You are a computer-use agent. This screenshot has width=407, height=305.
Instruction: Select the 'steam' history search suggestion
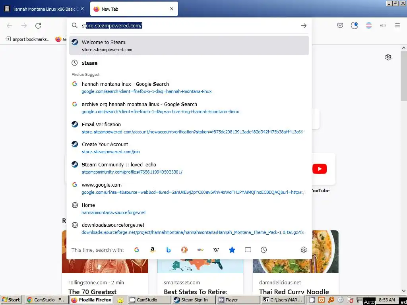pos(189,63)
